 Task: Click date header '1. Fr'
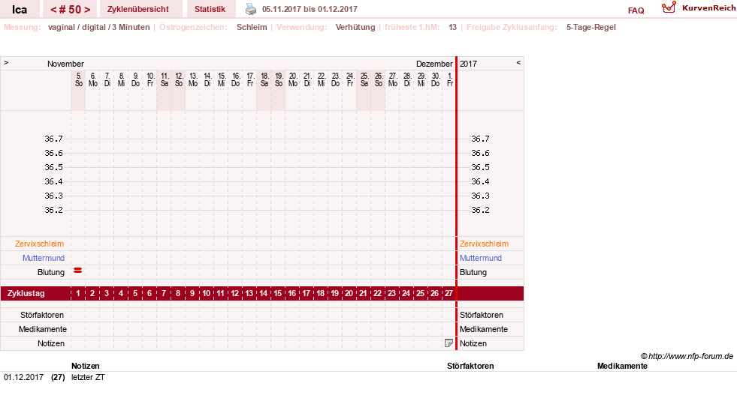coord(450,79)
